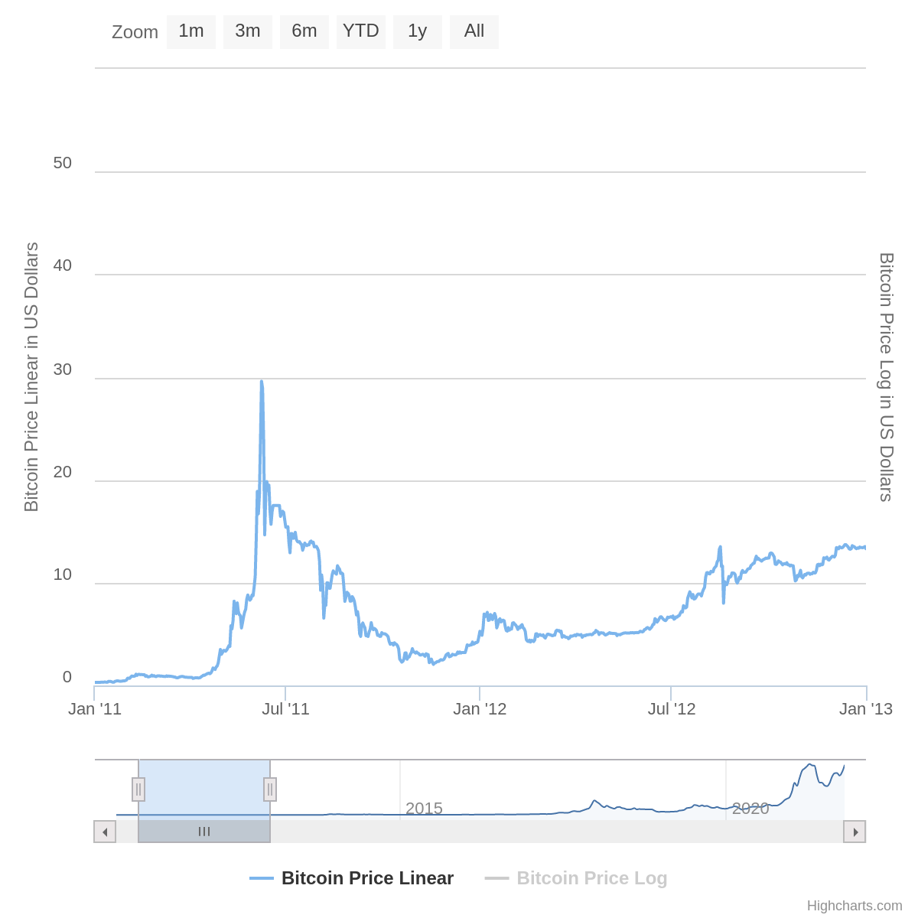The width and height of the screenshot is (918, 918).
Task: Click the navigator scroll left arrow
Action: [x=105, y=832]
